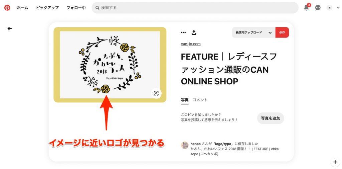Click the red 保存 button
The height and width of the screenshot is (169, 342).
(282, 32)
